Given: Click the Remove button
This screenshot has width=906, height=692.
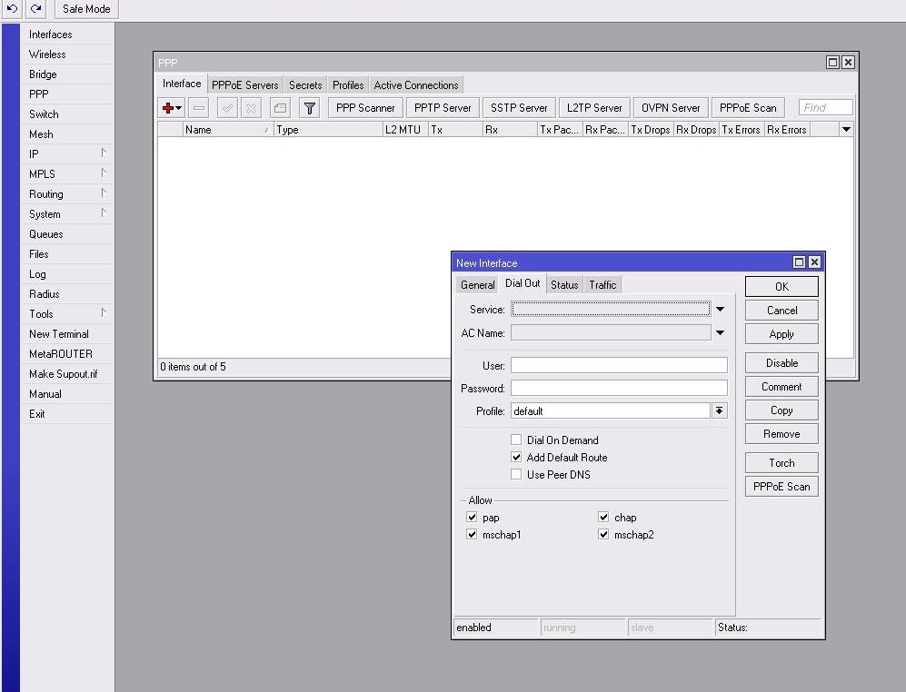Looking at the screenshot, I should click(782, 434).
